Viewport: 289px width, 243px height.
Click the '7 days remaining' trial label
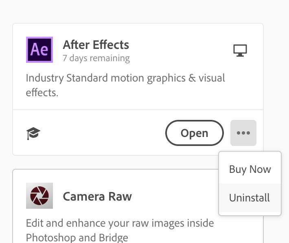(x=96, y=58)
